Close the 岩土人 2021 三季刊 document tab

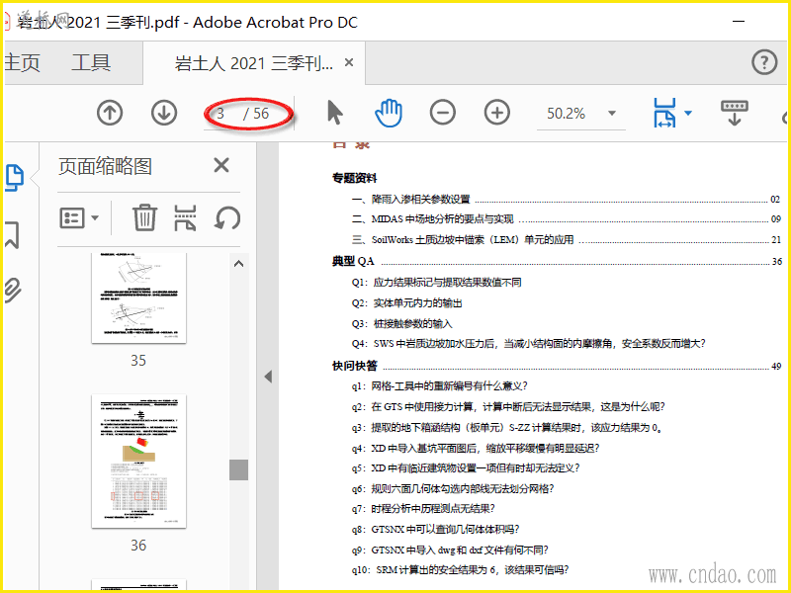pos(349,62)
